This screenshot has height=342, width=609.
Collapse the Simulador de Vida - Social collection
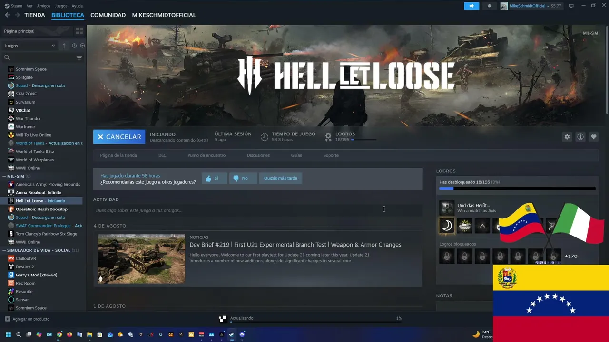[x=5, y=250]
